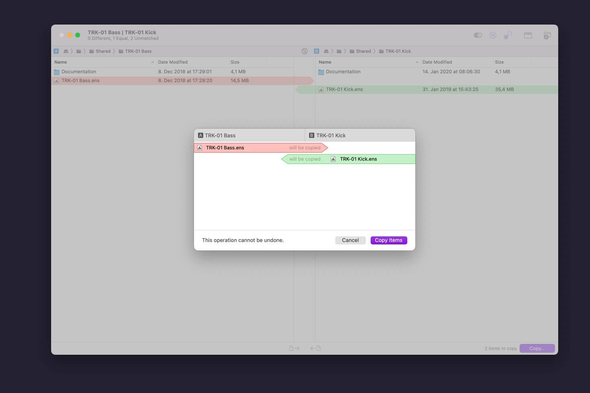
Task: Toggle the equal items filter icon
Action: (x=493, y=35)
